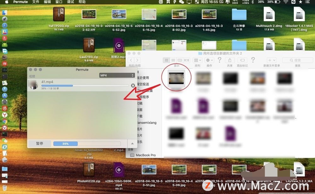The image size is (315, 194).
Task: Click the Finder 添加标记 tag icon
Action: 242,60
